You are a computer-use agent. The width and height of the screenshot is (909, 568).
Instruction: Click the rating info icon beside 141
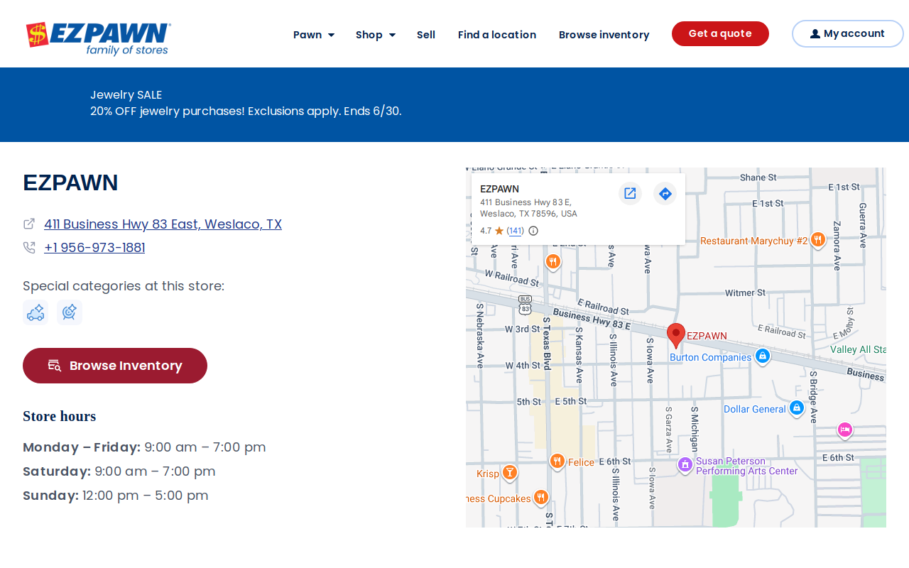tap(533, 231)
